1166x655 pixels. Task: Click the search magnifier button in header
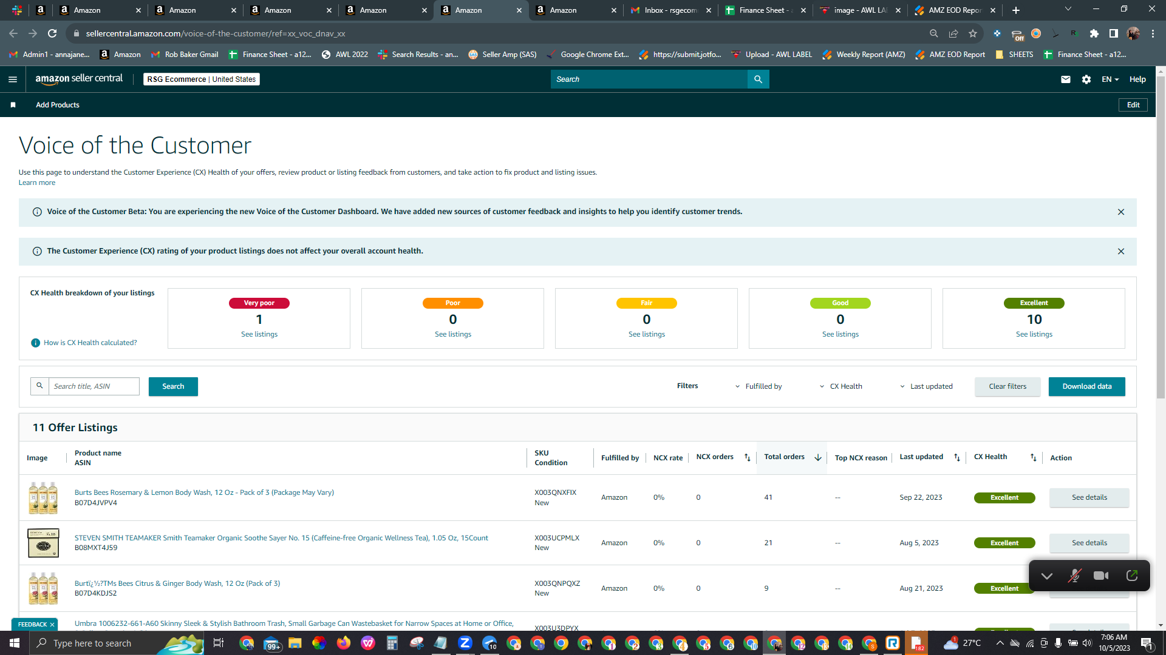click(x=758, y=79)
